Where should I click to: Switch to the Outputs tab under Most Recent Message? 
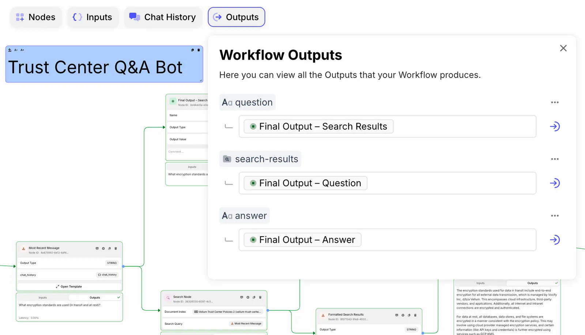tap(95, 298)
